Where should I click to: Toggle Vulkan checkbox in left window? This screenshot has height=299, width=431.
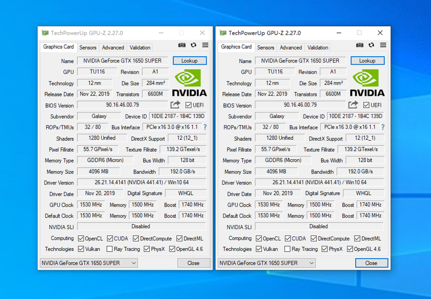pyautogui.click(x=81, y=249)
